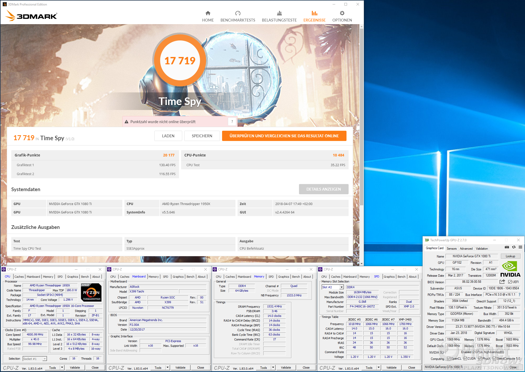This screenshot has width=525, height=372.
Task: Select the ERGEBNISSE results icon
Action: point(314,13)
